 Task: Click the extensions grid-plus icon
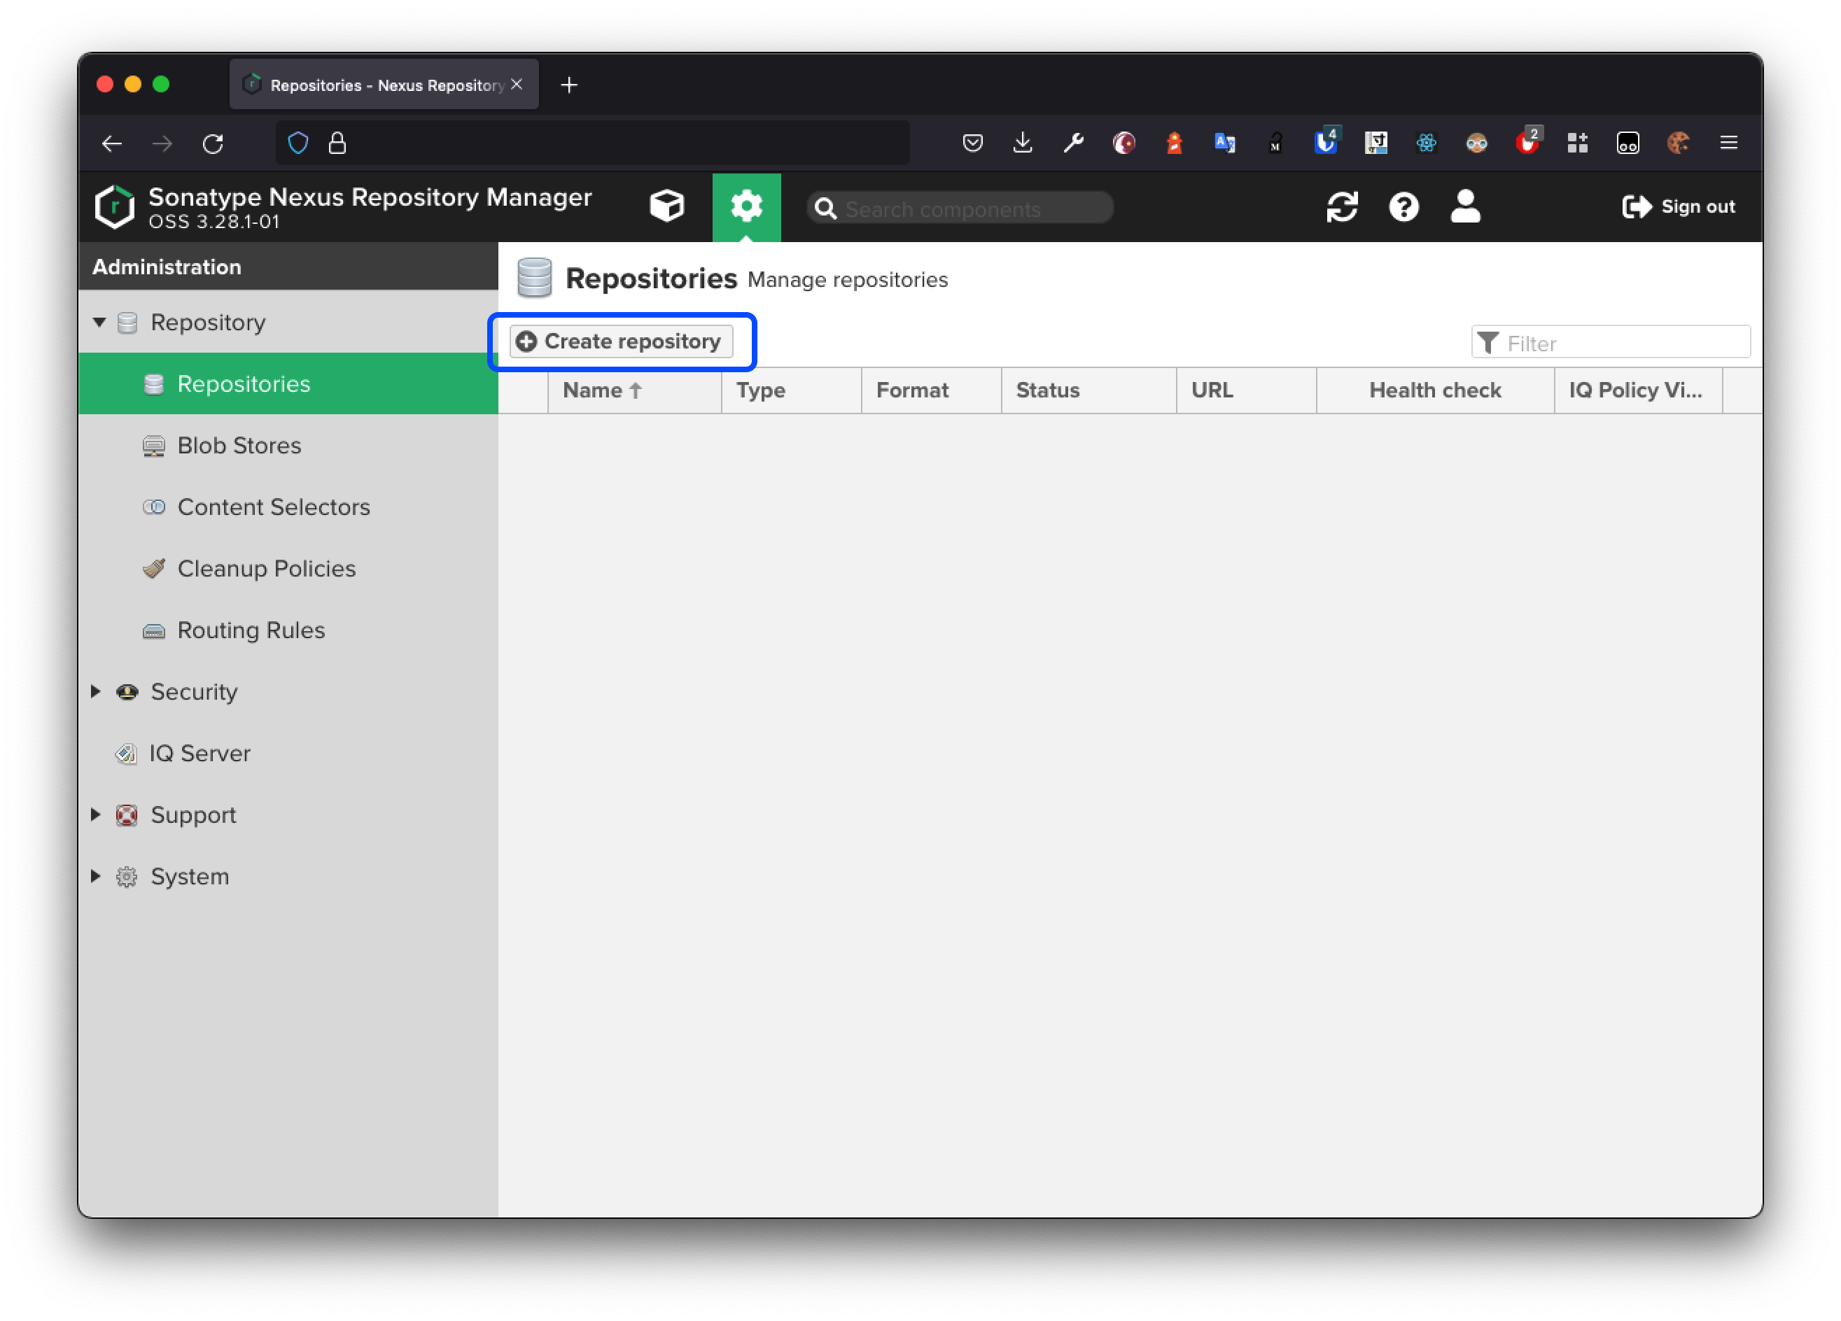tap(1577, 143)
